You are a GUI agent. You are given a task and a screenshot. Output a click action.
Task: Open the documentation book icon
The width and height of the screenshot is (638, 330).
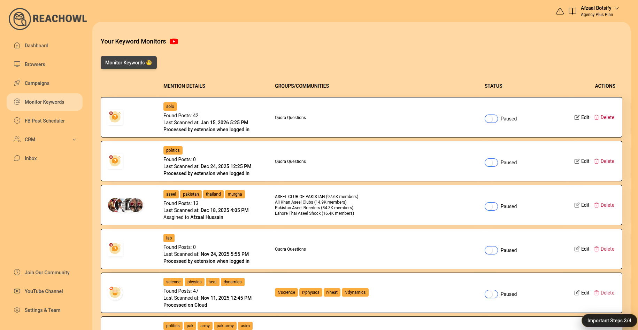click(572, 11)
